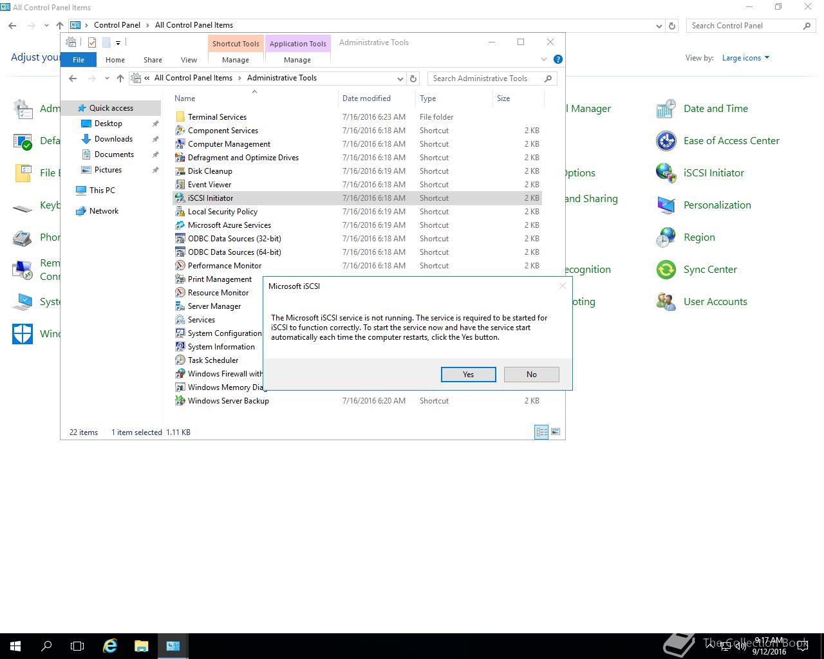Click the Event Viewer icon
This screenshot has width=824, height=659.
(x=180, y=185)
